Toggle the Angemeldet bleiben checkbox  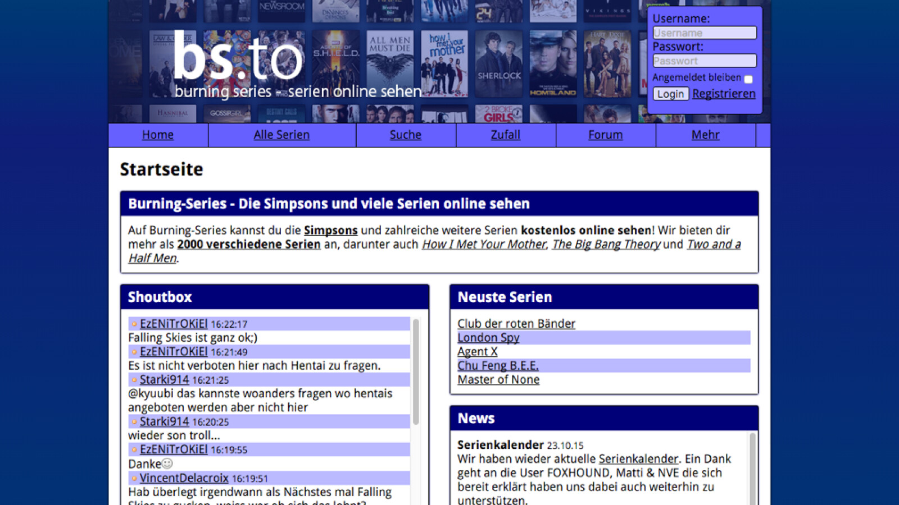[748, 79]
